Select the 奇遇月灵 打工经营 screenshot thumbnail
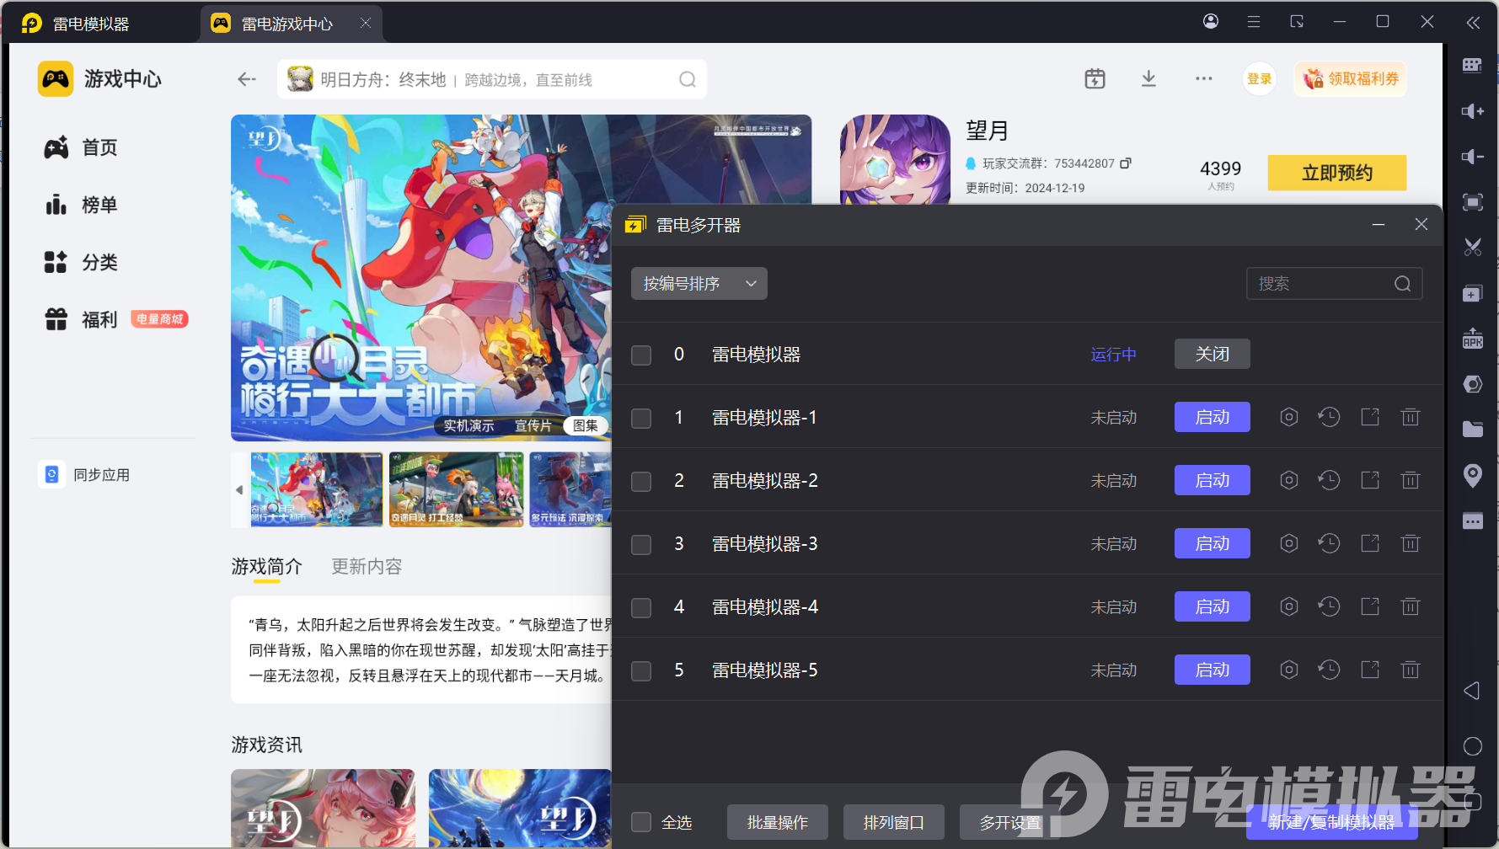 pyautogui.click(x=456, y=489)
